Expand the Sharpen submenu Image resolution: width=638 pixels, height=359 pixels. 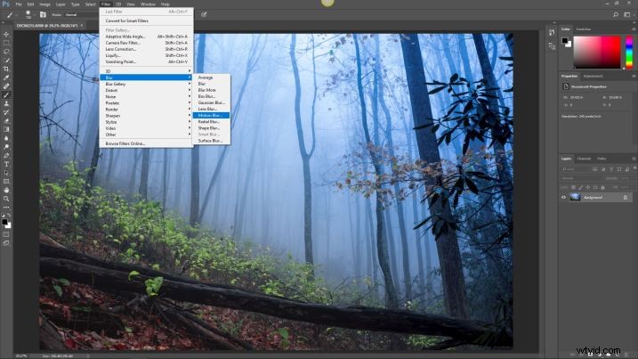tap(146, 116)
